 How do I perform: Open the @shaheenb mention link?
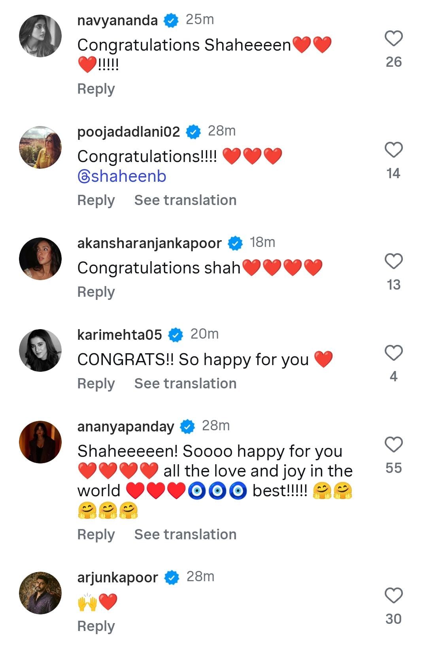pos(122,177)
